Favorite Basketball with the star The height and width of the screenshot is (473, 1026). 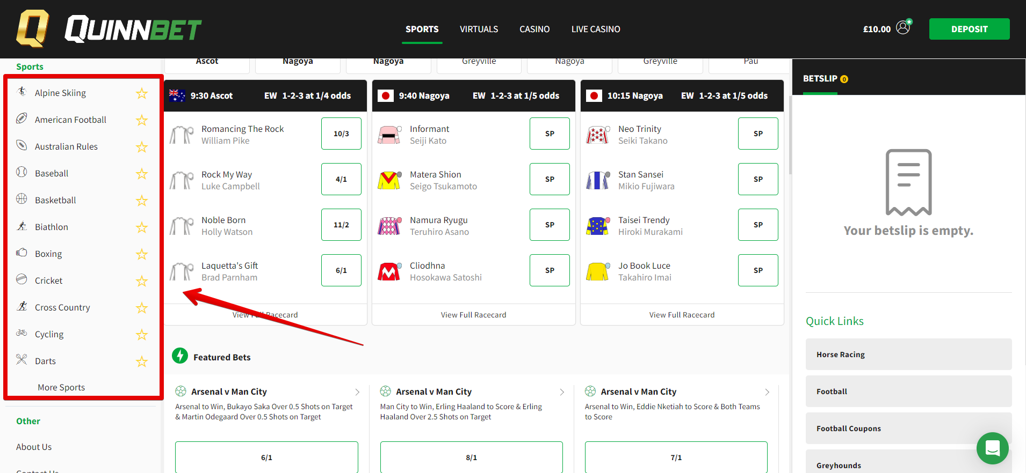click(x=142, y=201)
